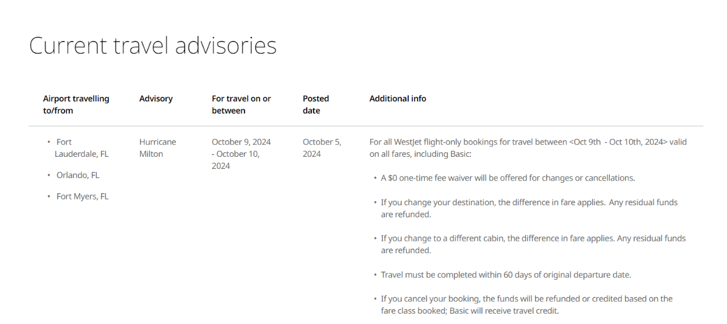Select the "$0 one-time fee waiver" bullet
Screen dimensions: 727x324
point(507,178)
